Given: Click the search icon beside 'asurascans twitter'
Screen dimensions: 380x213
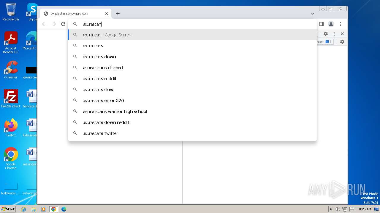Looking at the screenshot, I should coord(75,133).
